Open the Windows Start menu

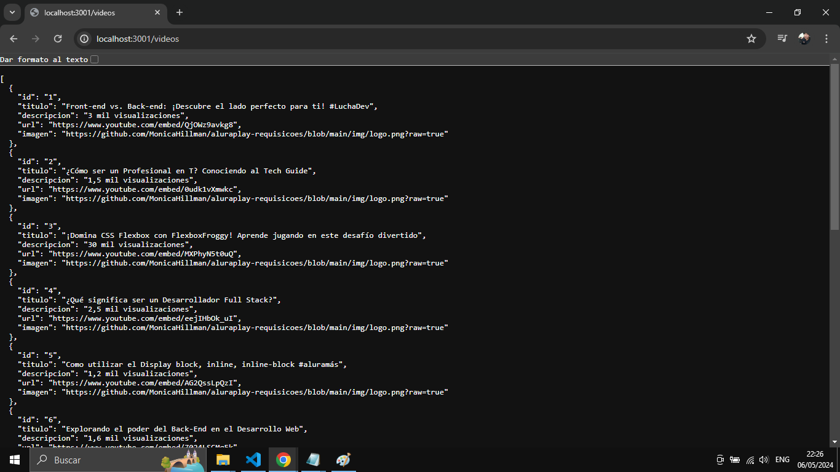click(15, 460)
